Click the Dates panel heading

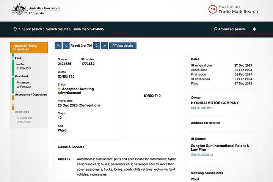pos(195,59)
